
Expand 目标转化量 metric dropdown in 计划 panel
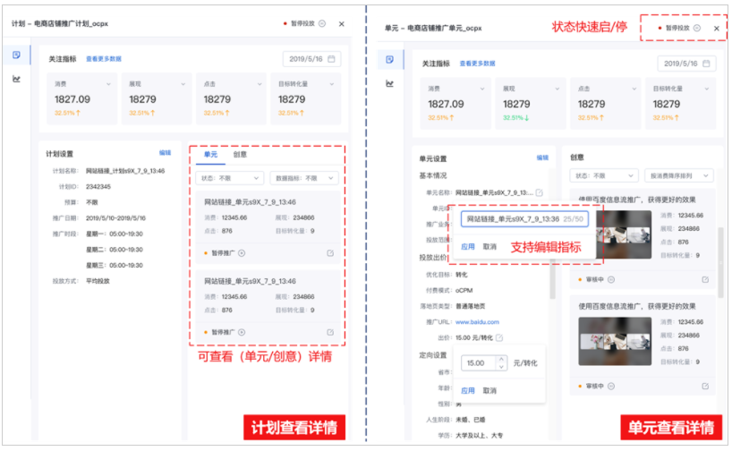tap(332, 84)
